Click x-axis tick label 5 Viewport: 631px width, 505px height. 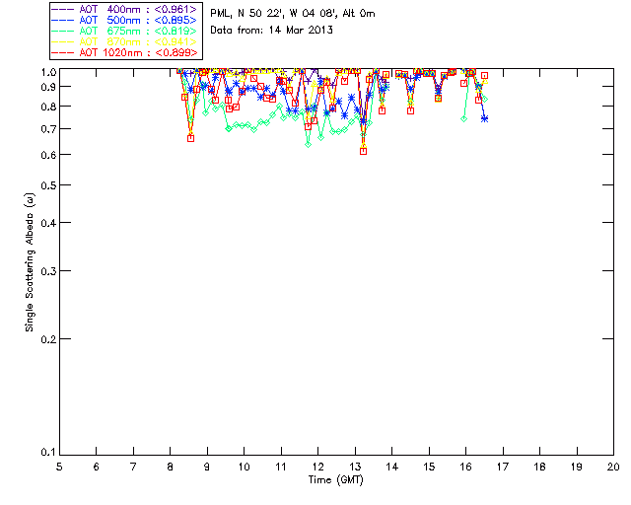pyautogui.click(x=59, y=467)
